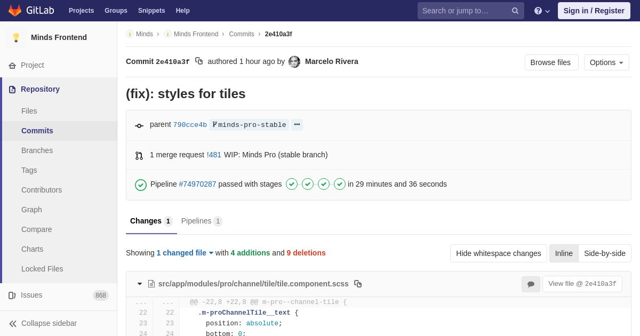Image resolution: width=640 pixels, height=336 pixels.
Task: Switch to the Pipelines tab
Action: point(202,221)
